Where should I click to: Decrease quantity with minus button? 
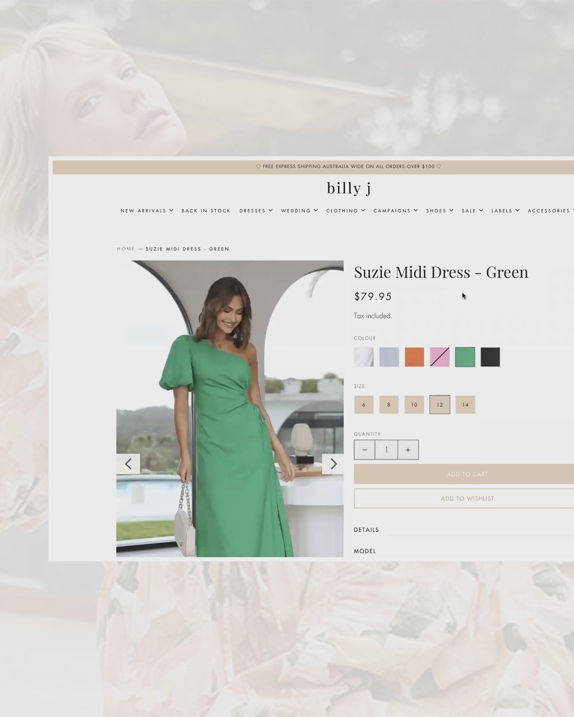pos(365,450)
